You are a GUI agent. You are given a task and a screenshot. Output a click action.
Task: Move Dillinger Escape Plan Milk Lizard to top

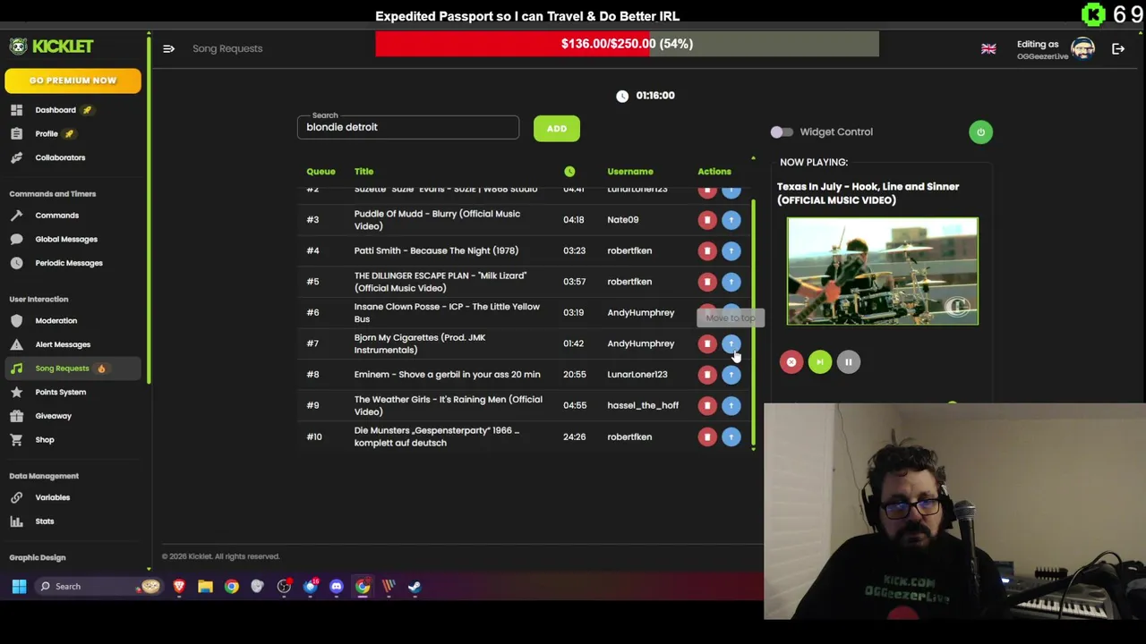tap(731, 282)
